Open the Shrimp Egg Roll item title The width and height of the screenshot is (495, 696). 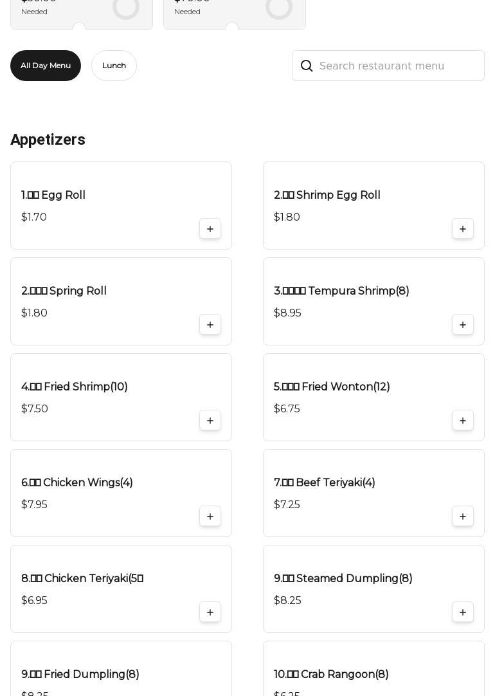tap(327, 195)
